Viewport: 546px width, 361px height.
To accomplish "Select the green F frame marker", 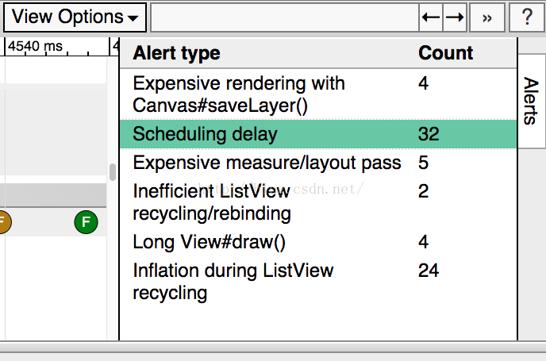I will (86, 222).
